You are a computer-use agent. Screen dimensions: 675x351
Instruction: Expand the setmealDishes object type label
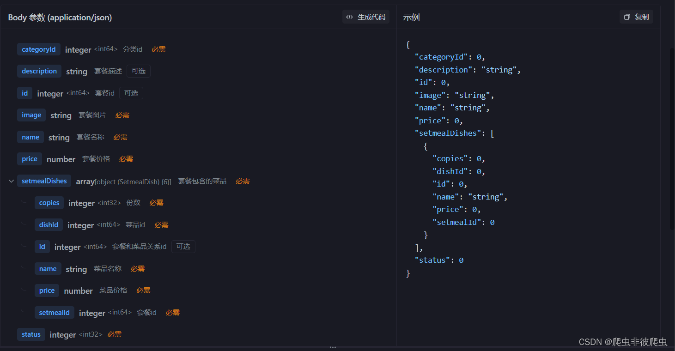coord(124,181)
